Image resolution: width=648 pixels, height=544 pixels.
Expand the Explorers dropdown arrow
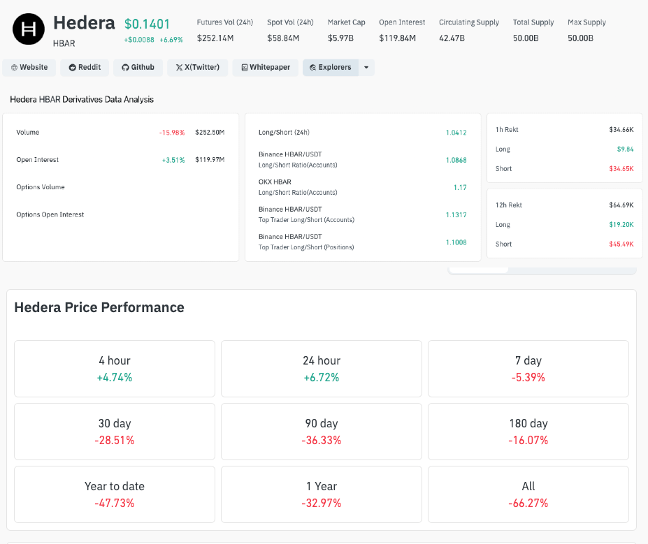point(366,67)
